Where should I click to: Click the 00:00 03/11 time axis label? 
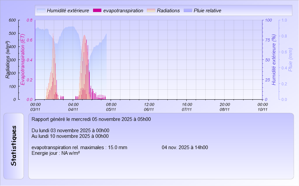coord(36,107)
